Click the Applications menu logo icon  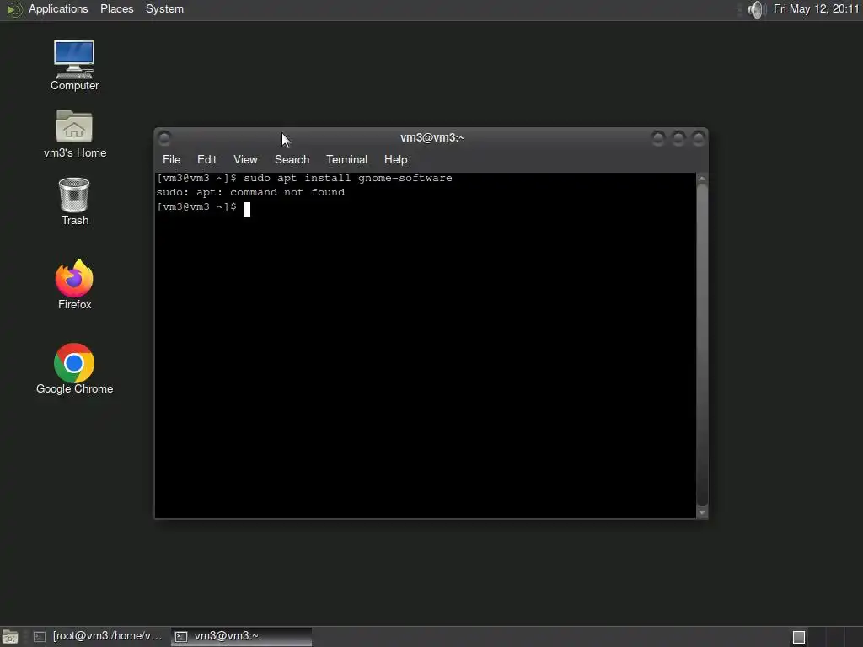click(x=13, y=9)
